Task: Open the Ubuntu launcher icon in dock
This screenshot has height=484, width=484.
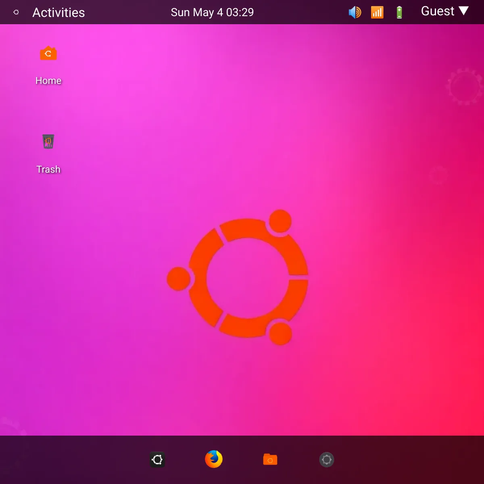Action: [x=157, y=459]
